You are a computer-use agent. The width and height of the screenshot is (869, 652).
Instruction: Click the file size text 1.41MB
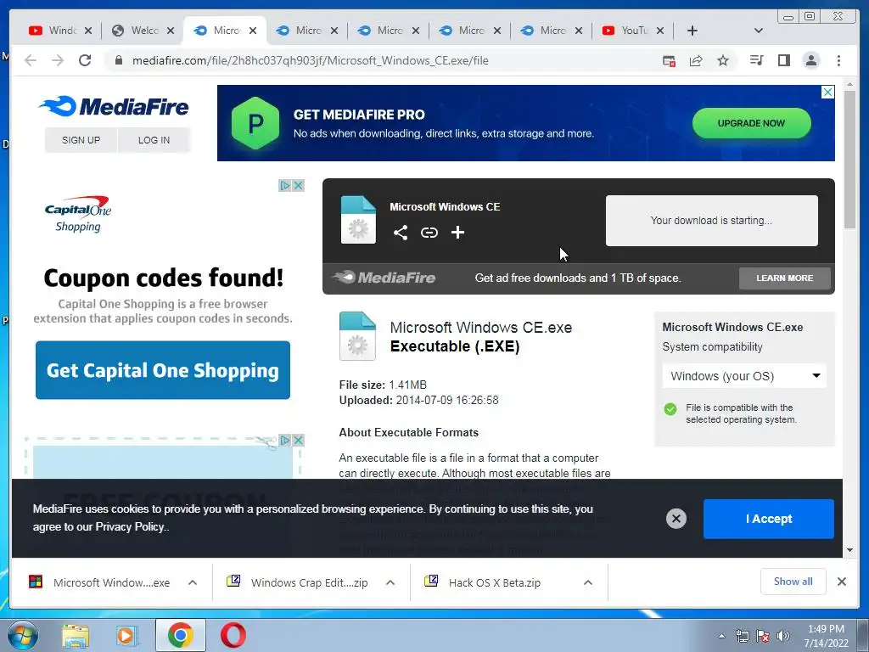coord(408,385)
